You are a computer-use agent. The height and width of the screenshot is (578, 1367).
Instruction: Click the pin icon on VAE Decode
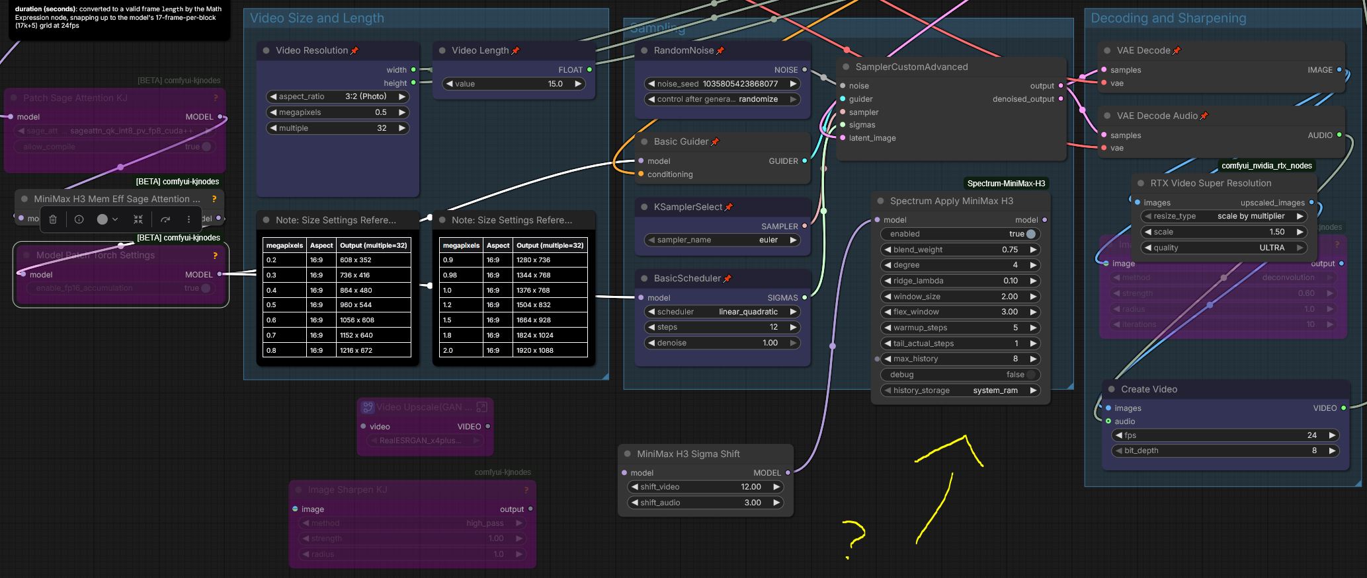pos(1177,51)
